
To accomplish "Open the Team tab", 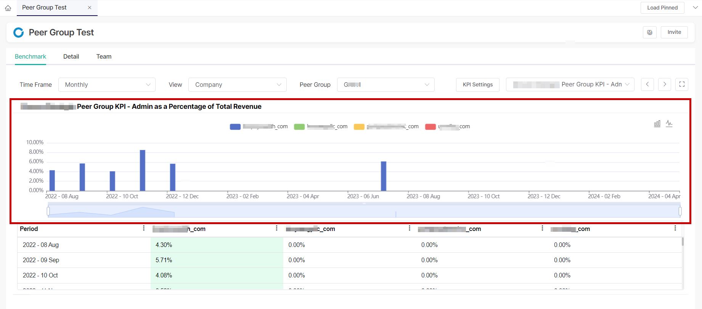I will (x=104, y=56).
